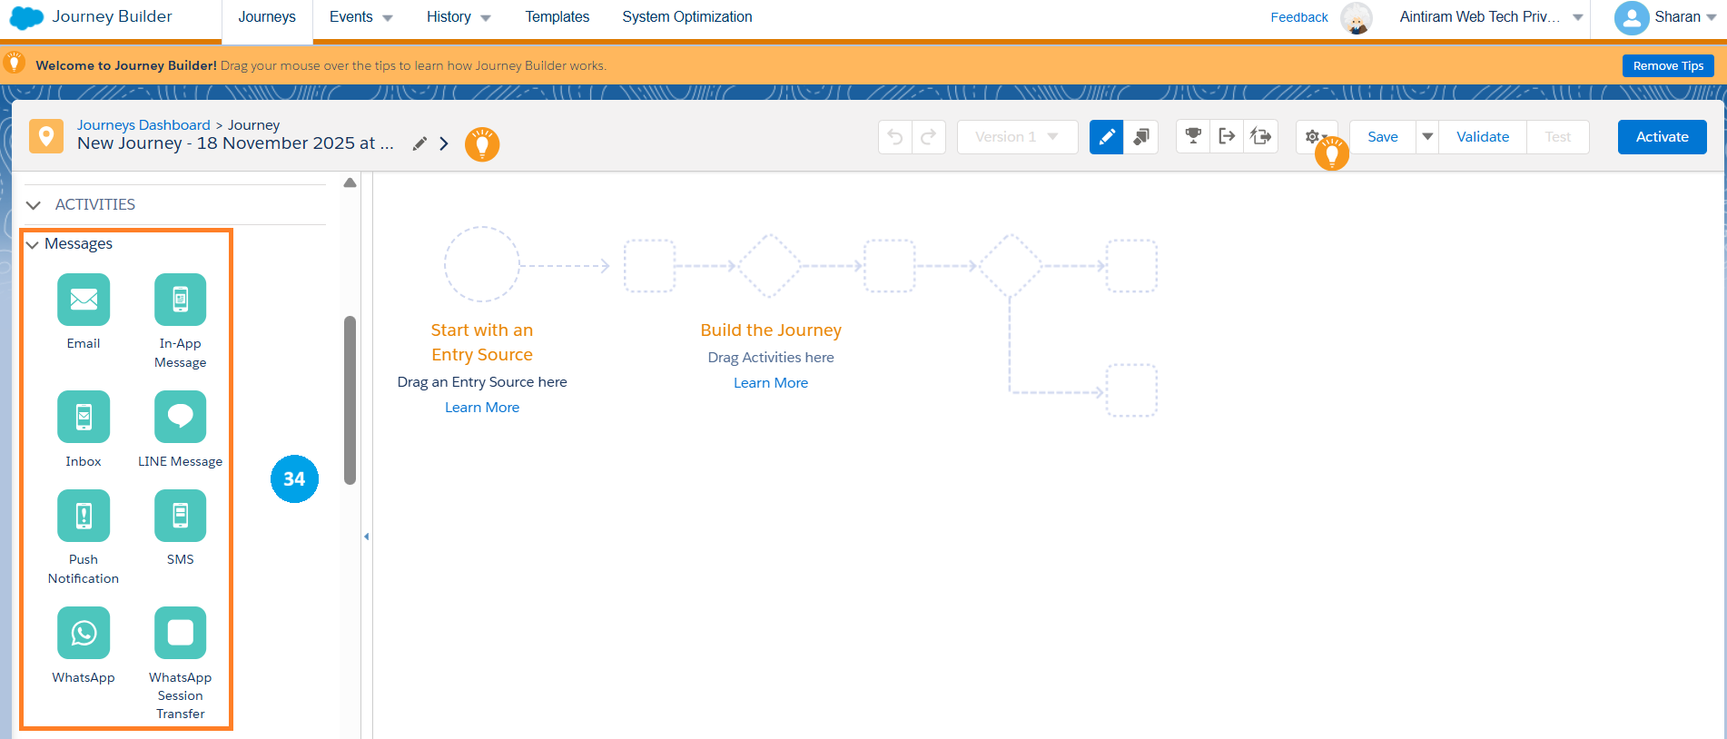1727x739 pixels.
Task: Click the exit criteria icon
Action: coord(1227,137)
